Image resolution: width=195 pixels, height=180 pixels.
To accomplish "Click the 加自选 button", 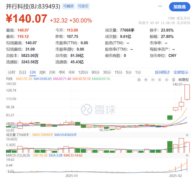I will [179, 7].
